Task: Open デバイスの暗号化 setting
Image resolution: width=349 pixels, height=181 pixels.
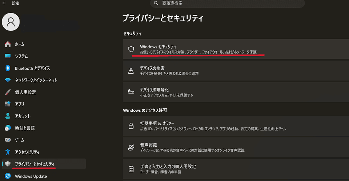Action: (x=236, y=92)
